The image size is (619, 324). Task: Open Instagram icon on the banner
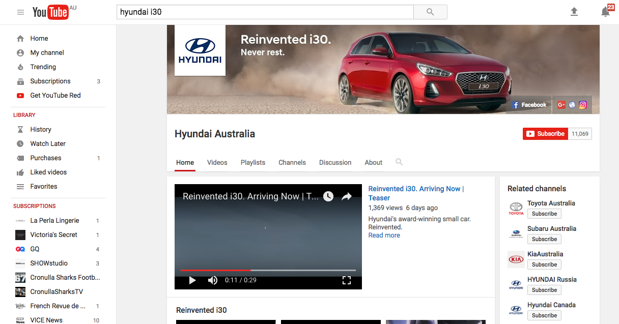[x=583, y=105]
